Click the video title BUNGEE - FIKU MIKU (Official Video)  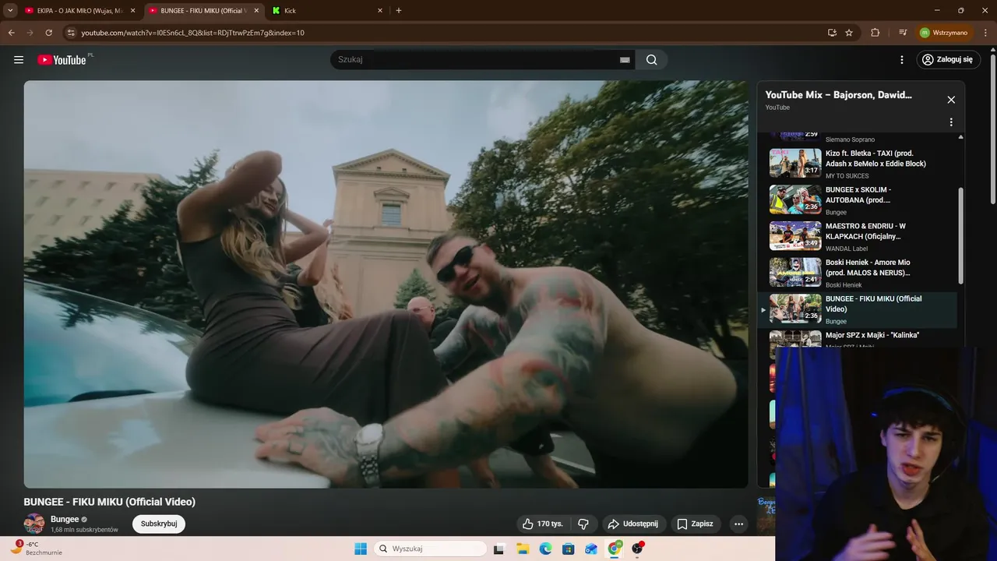pyautogui.click(x=110, y=502)
